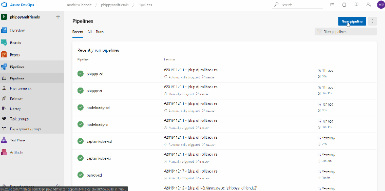Switch to the Recent tab
The height and width of the screenshot is (191, 385).
[78, 32]
